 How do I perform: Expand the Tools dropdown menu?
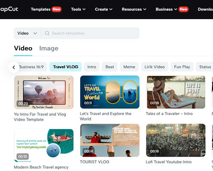point(78,9)
